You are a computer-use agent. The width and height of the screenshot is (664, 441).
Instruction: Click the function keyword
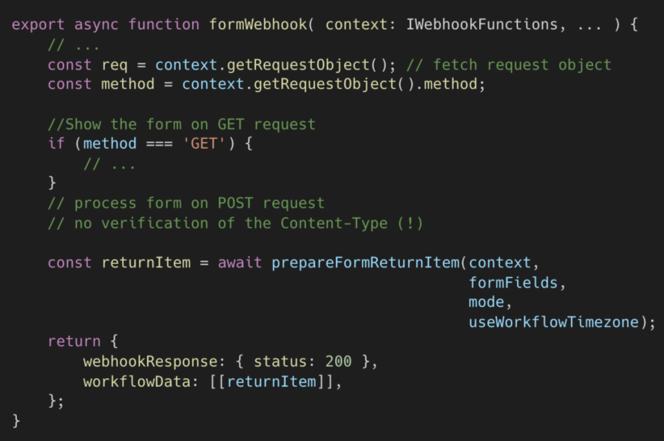click(163, 25)
